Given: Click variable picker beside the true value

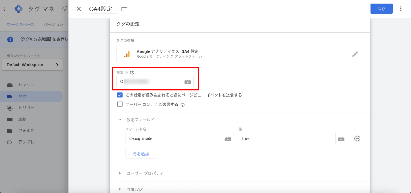Looking at the screenshot, I should 341,138.
